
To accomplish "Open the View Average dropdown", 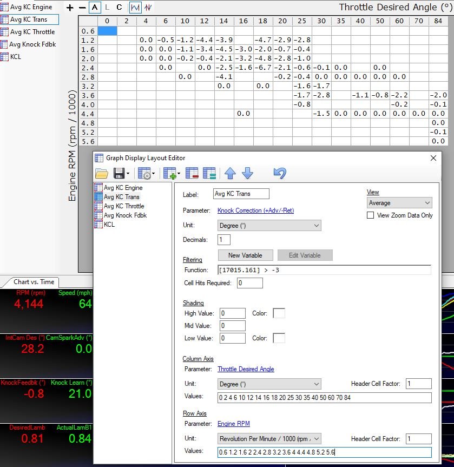I will 399,203.
